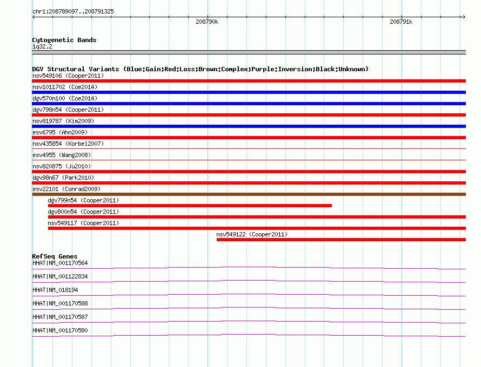Click the 208790k ruler tick label

pyautogui.click(x=207, y=22)
